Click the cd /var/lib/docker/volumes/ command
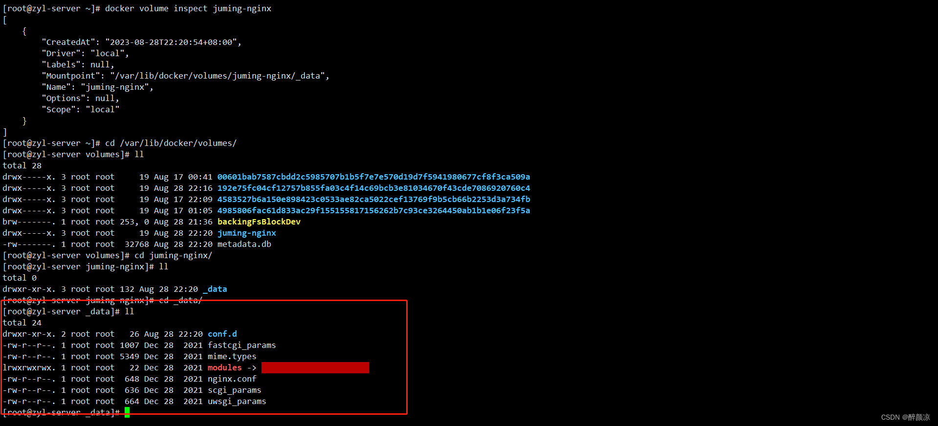 pyautogui.click(x=171, y=143)
